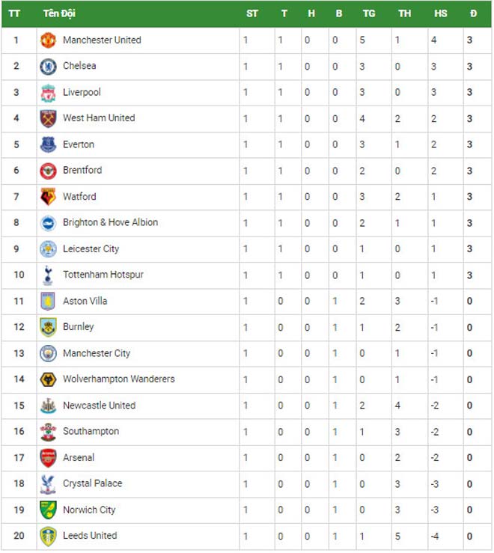Select the Liverpool team logo
Screen dimensions: 494x553
[48, 93]
